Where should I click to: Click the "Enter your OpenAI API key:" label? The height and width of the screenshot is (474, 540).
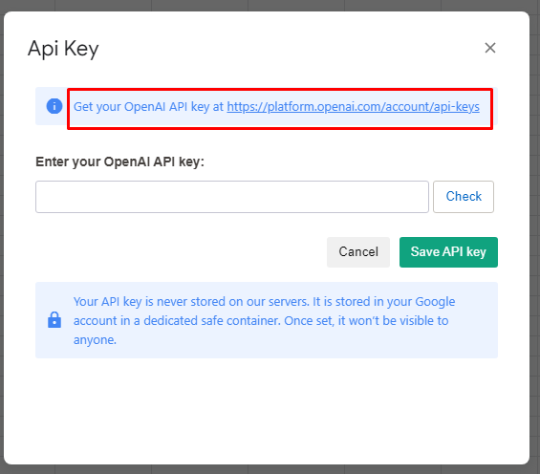pos(119,162)
